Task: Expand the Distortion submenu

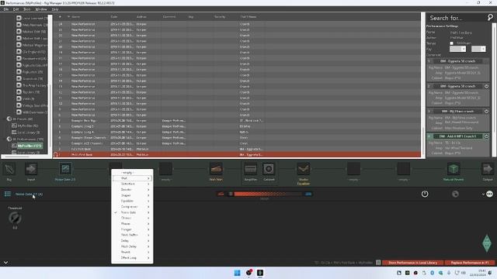Action: coord(132,184)
